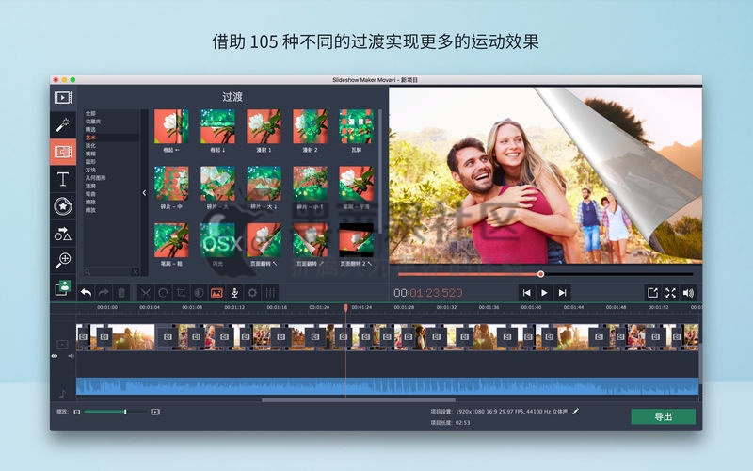This screenshot has height=471, width=753.
Task: Click the preview playback progress slider handle
Action: coord(540,274)
